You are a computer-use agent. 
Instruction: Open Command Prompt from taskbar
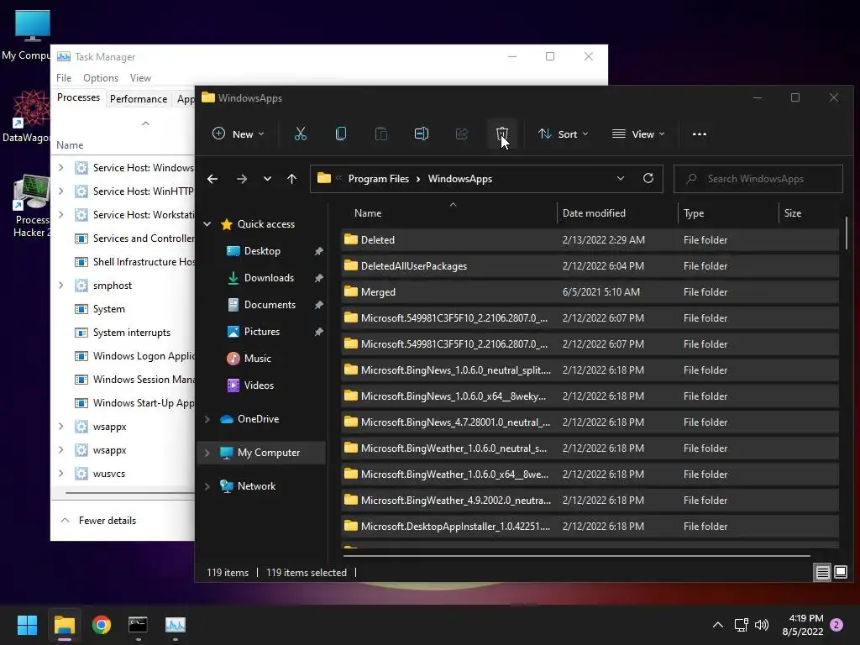(138, 625)
